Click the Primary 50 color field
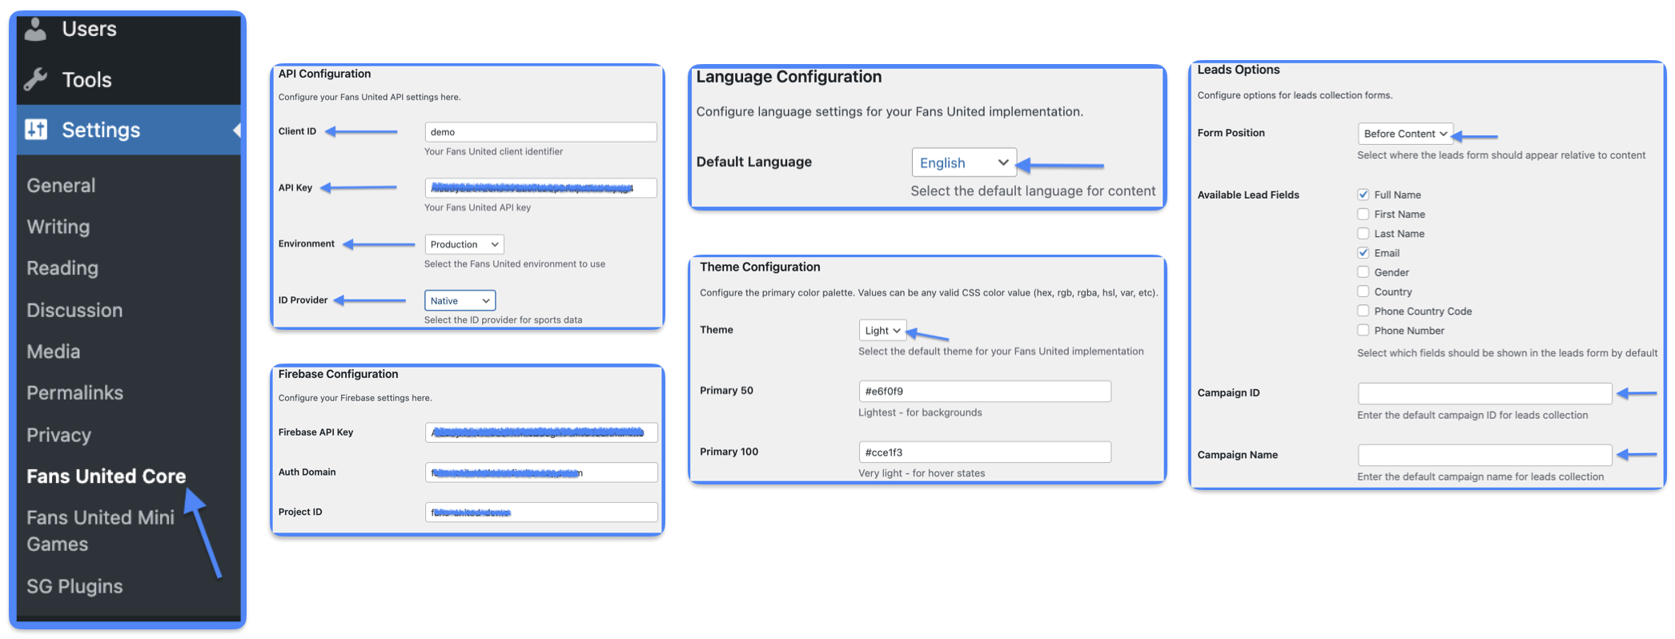The width and height of the screenshot is (1675, 639). (985, 391)
